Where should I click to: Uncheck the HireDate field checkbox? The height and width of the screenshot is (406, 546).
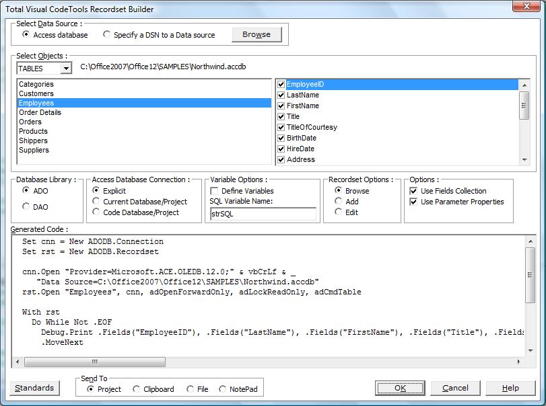tap(281, 149)
